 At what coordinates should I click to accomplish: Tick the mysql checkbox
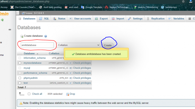(x=20, y=68)
